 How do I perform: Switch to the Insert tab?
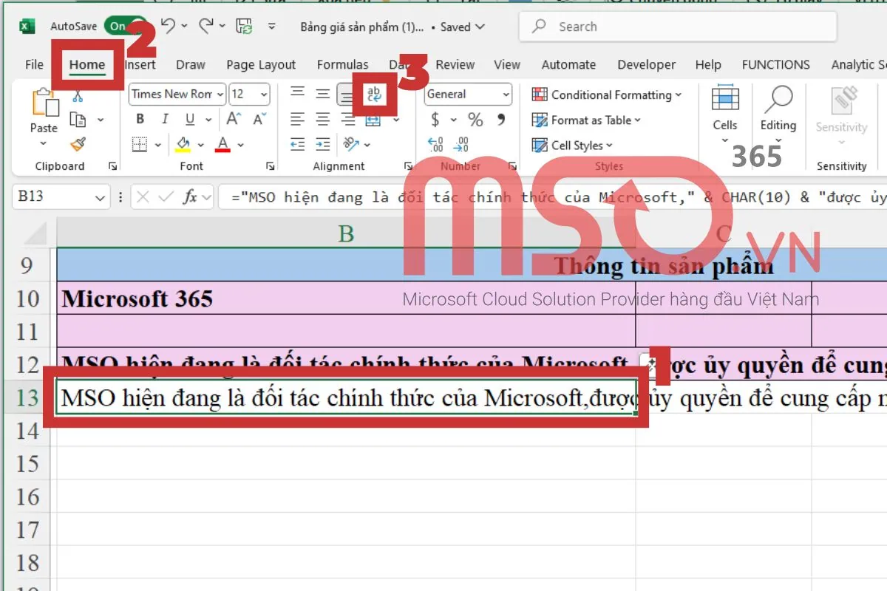point(140,65)
